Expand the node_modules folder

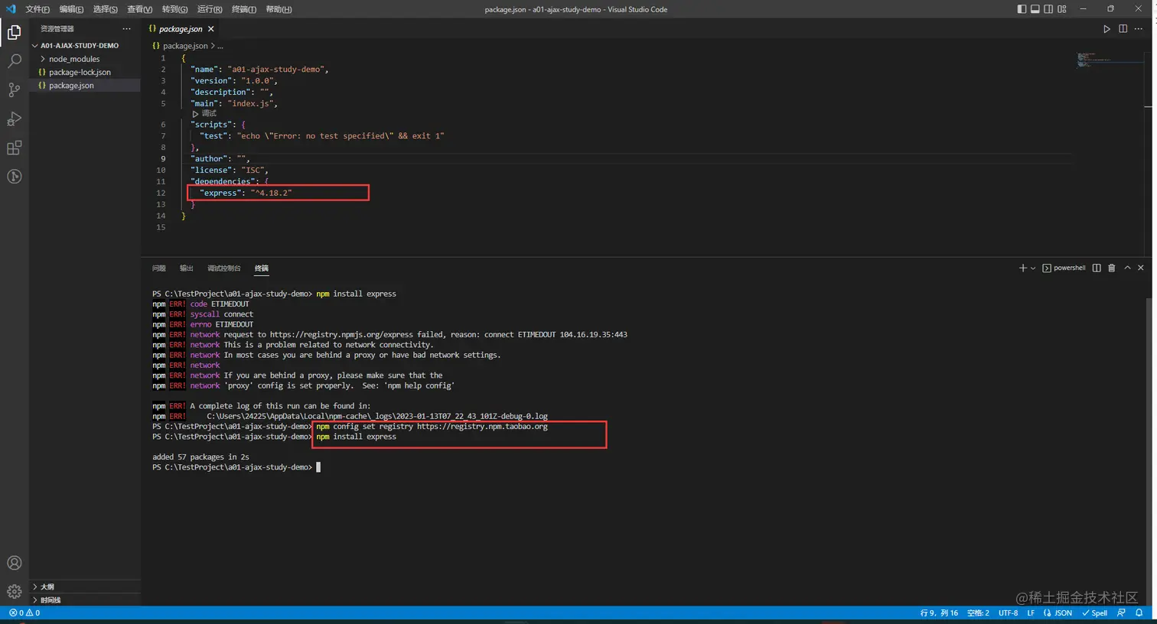(85, 59)
